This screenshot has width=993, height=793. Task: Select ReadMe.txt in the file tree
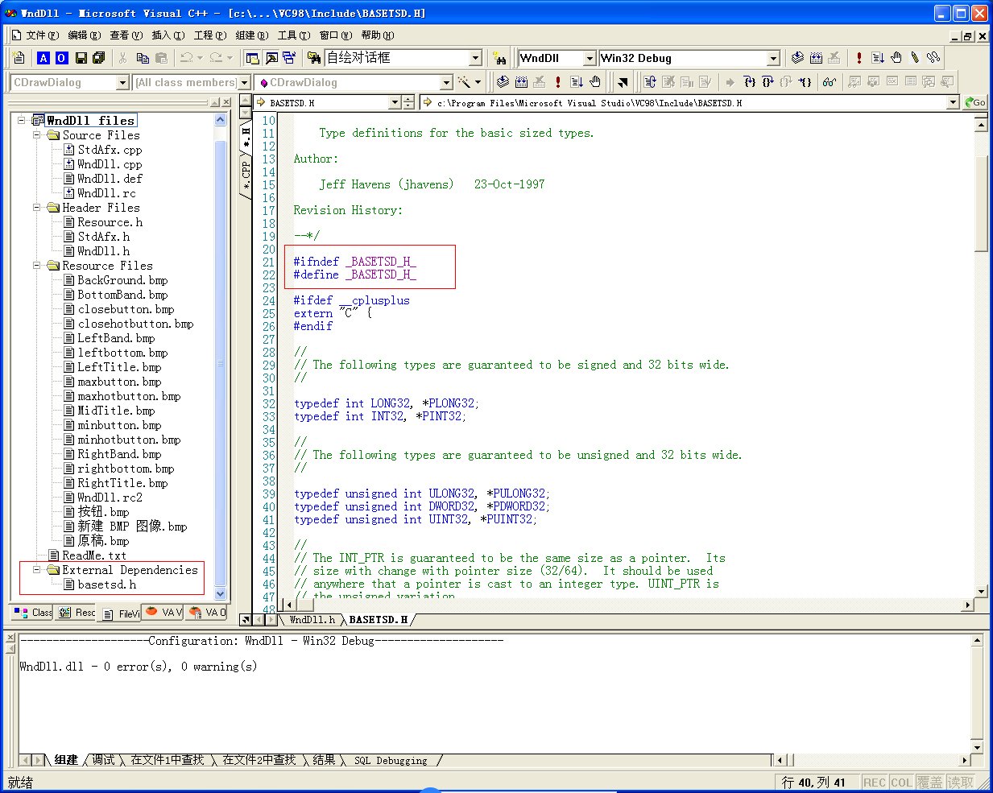click(94, 556)
